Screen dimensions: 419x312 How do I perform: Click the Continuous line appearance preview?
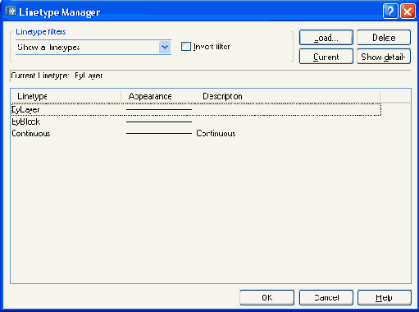(159, 134)
